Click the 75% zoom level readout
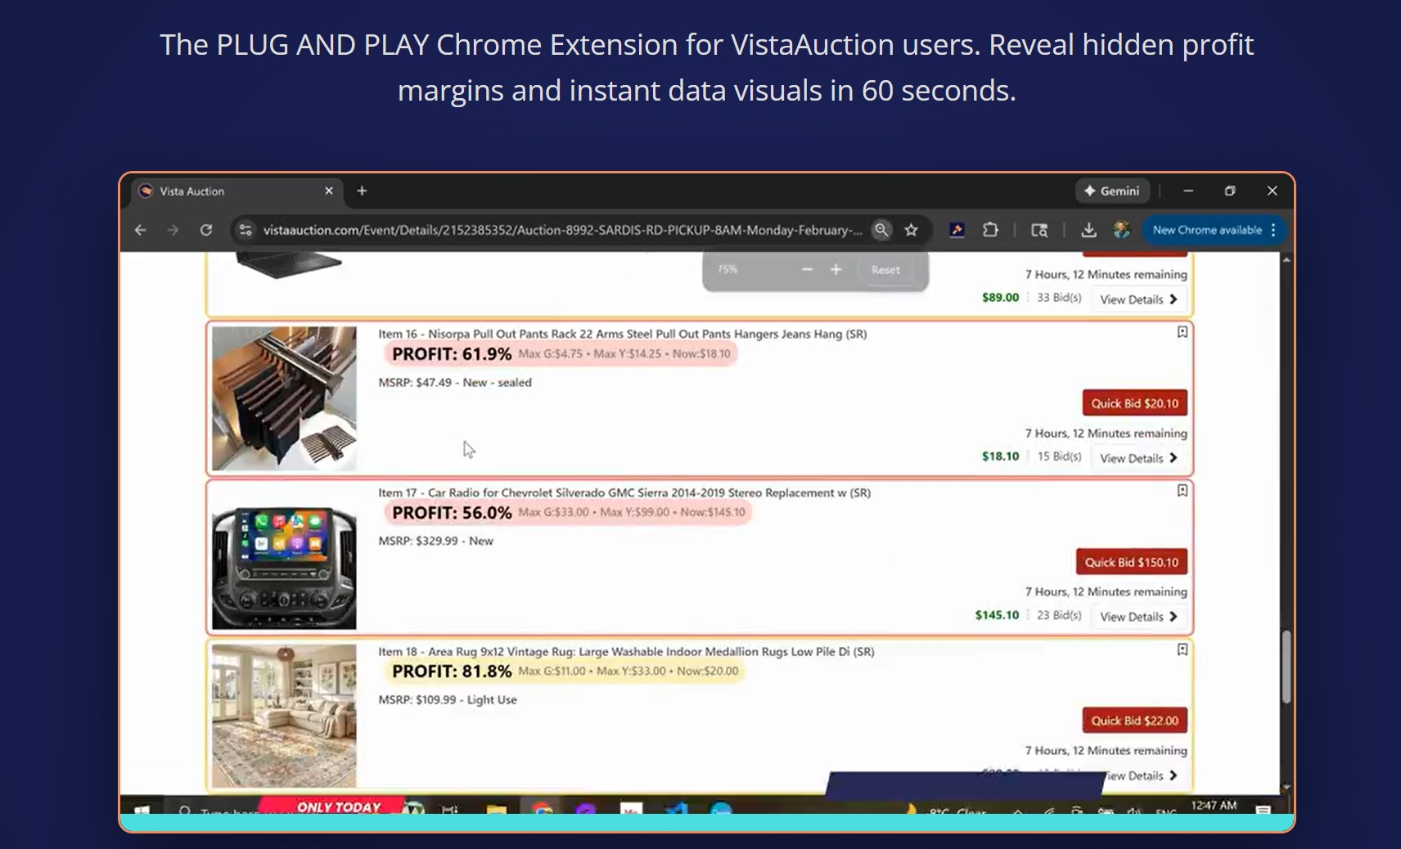The image size is (1401, 849). (728, 269)
